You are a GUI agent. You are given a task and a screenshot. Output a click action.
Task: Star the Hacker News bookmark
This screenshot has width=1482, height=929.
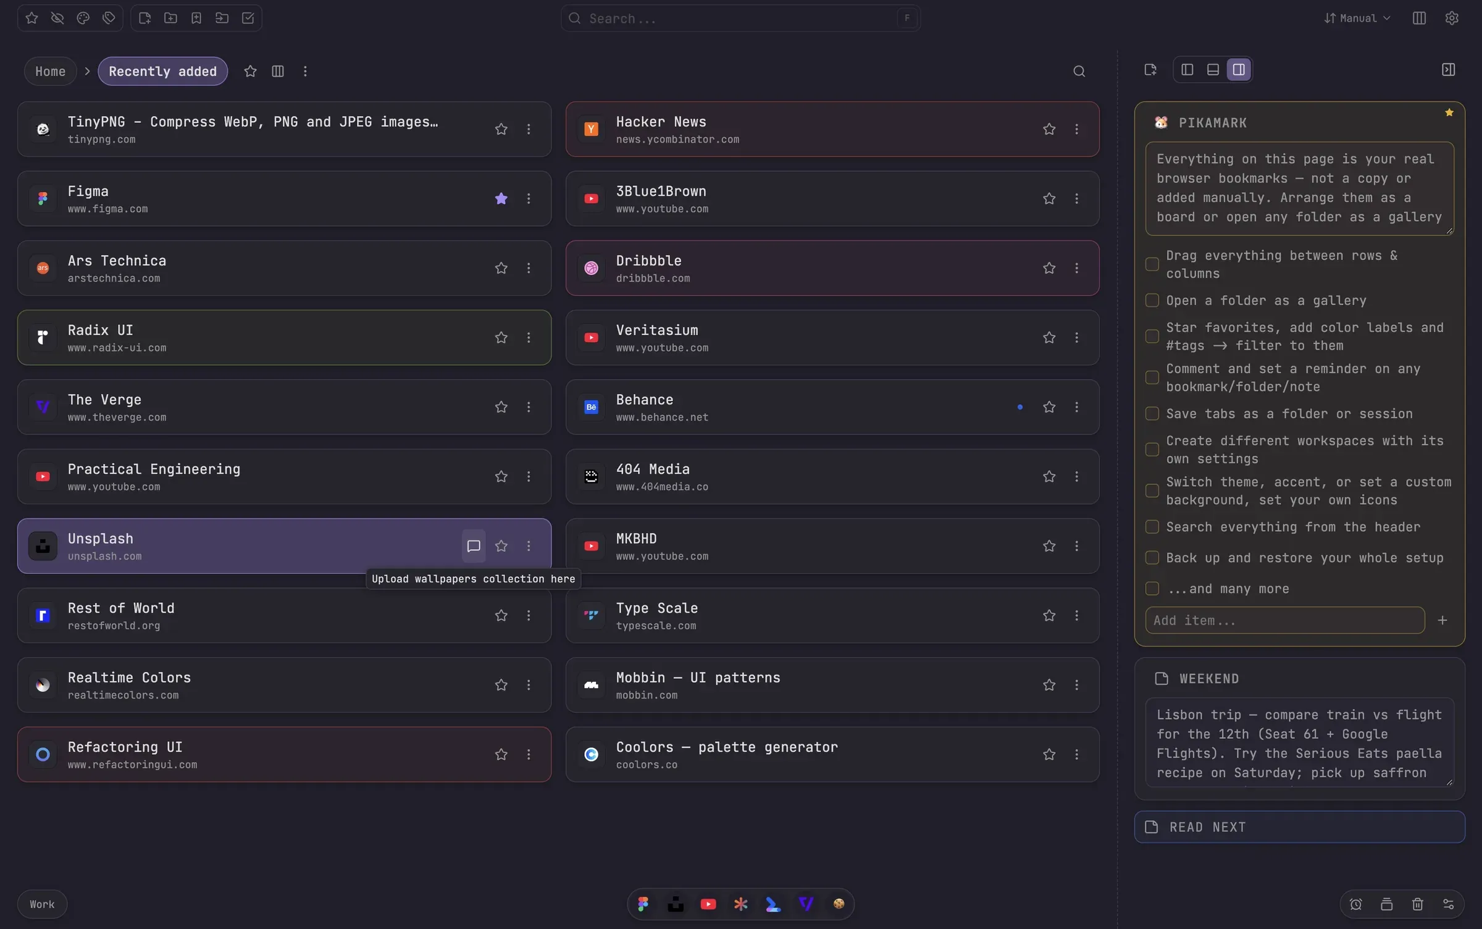point(1049,129)
